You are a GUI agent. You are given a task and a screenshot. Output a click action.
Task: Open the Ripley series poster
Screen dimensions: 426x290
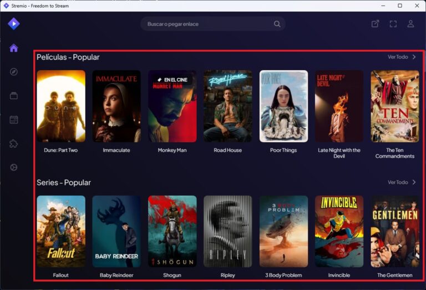coord(227,232)
